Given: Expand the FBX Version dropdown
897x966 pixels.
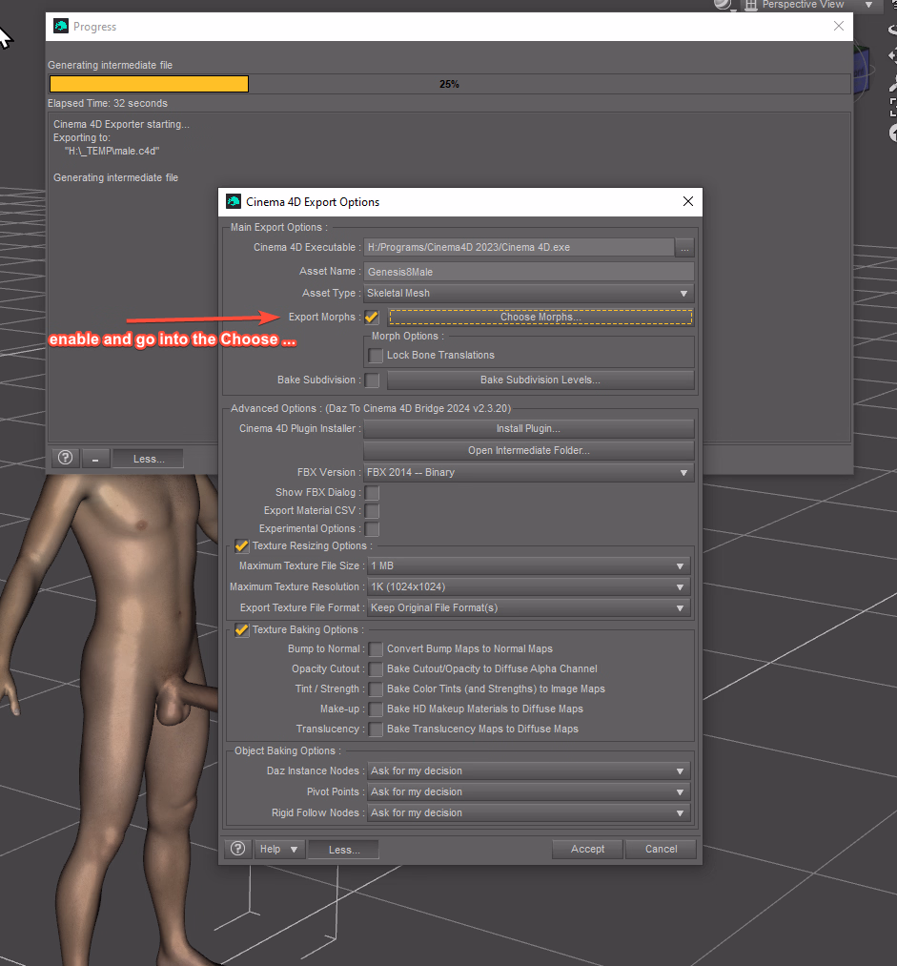Looking at the screenshot, I should pos(529,473).
